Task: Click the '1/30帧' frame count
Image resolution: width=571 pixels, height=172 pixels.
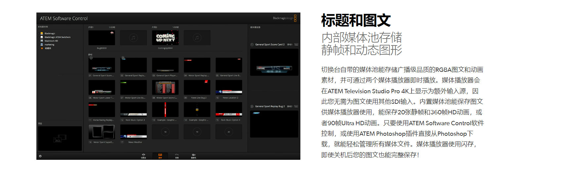Action: pyautogui.click(x=112, y=27)
